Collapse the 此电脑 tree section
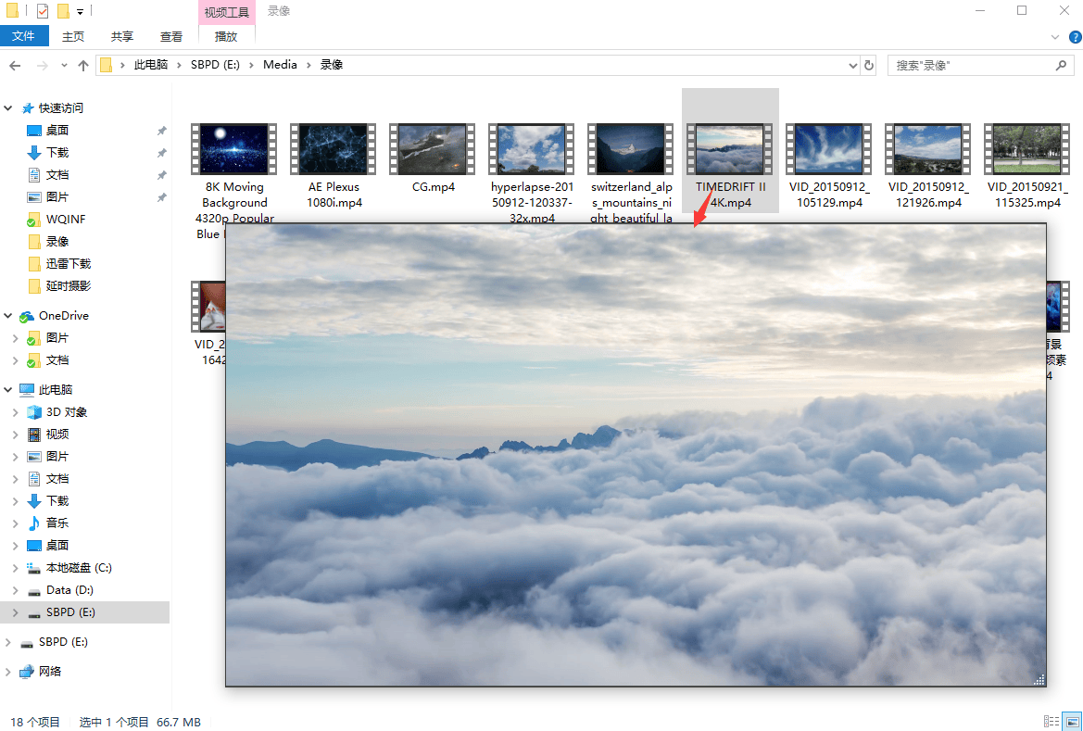This screenshot has height=731, width=1083. click(9, 390)
